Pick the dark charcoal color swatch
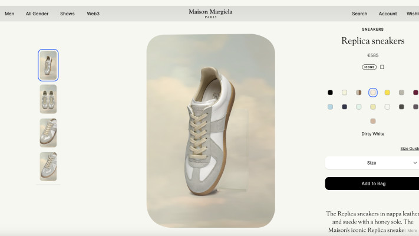The image size is (419, 236). click(x=401, y=107)
